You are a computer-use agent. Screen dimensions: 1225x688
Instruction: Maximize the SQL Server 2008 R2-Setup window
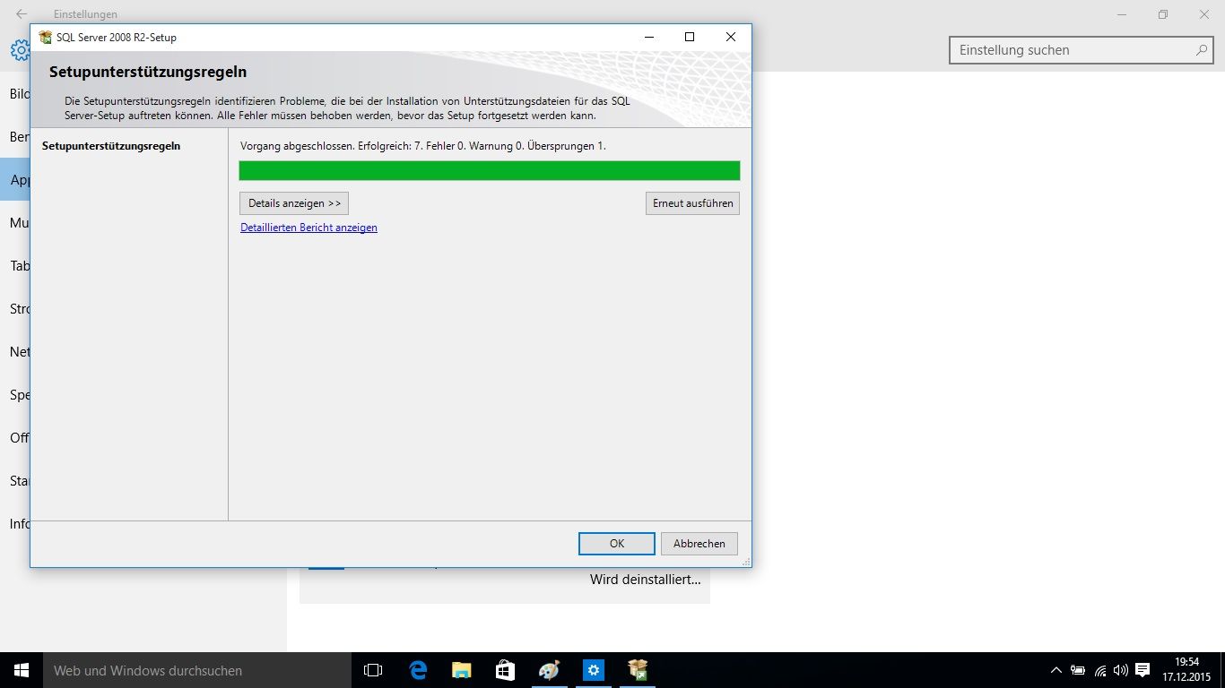coord(690,38)
